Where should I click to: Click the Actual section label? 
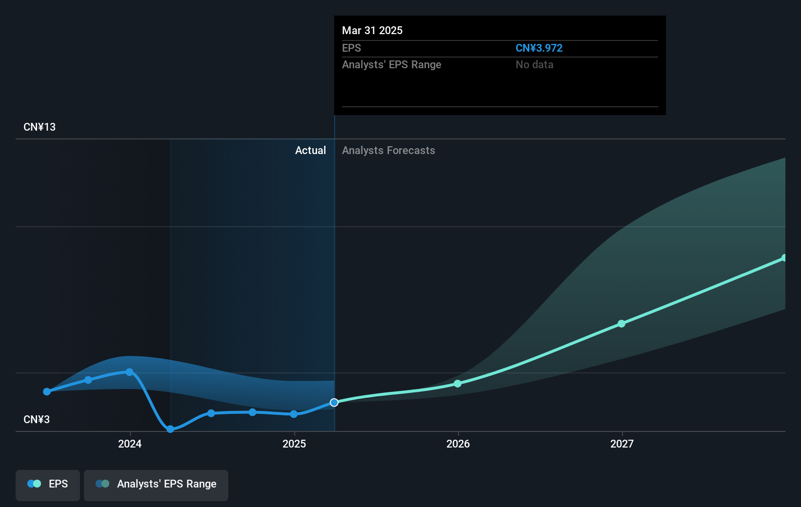tap(310, 151)
